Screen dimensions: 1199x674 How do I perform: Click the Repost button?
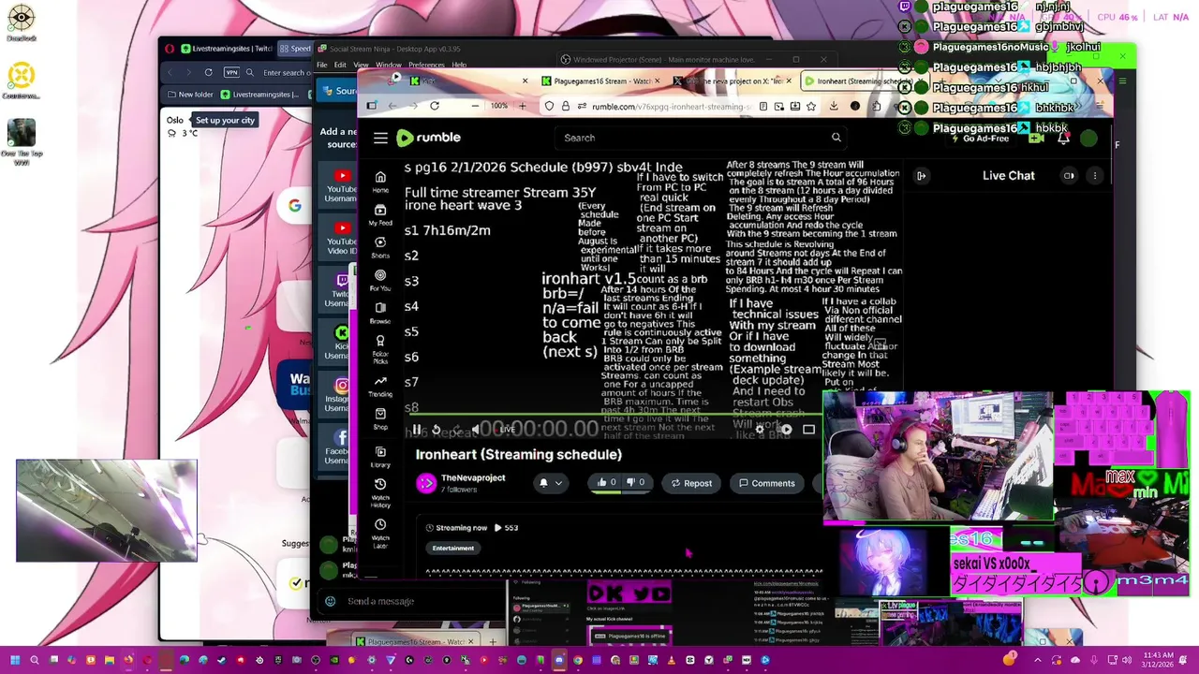click(691, 483)
